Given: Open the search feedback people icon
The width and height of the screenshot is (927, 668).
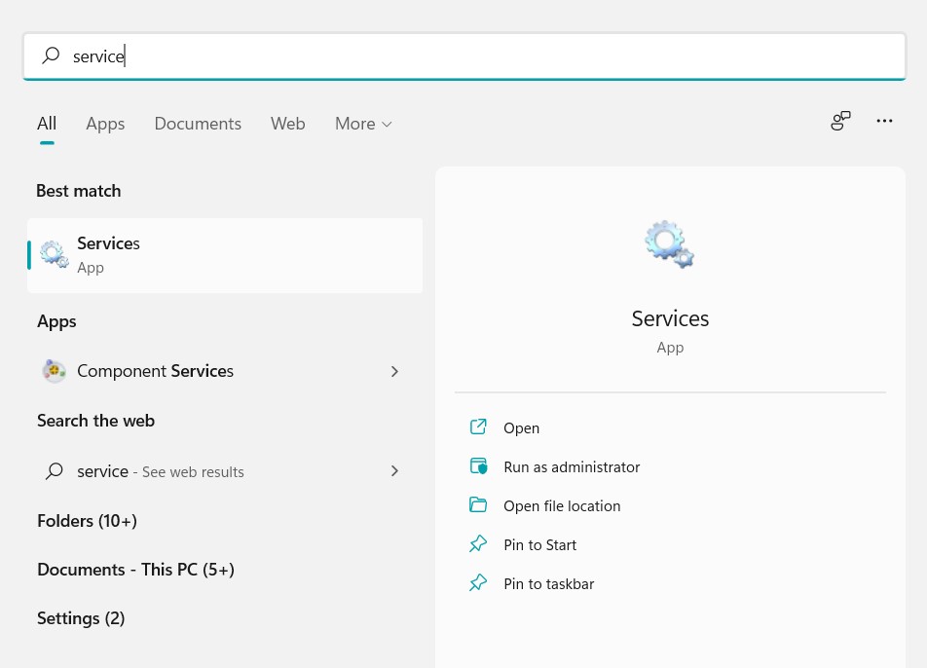Looking at the screenshot, I should [840, 121].
